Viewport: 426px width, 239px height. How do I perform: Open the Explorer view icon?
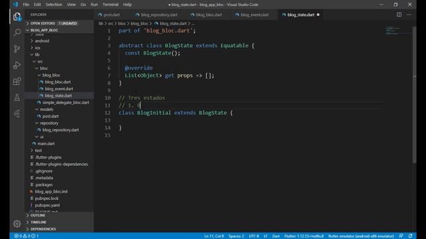17,17
